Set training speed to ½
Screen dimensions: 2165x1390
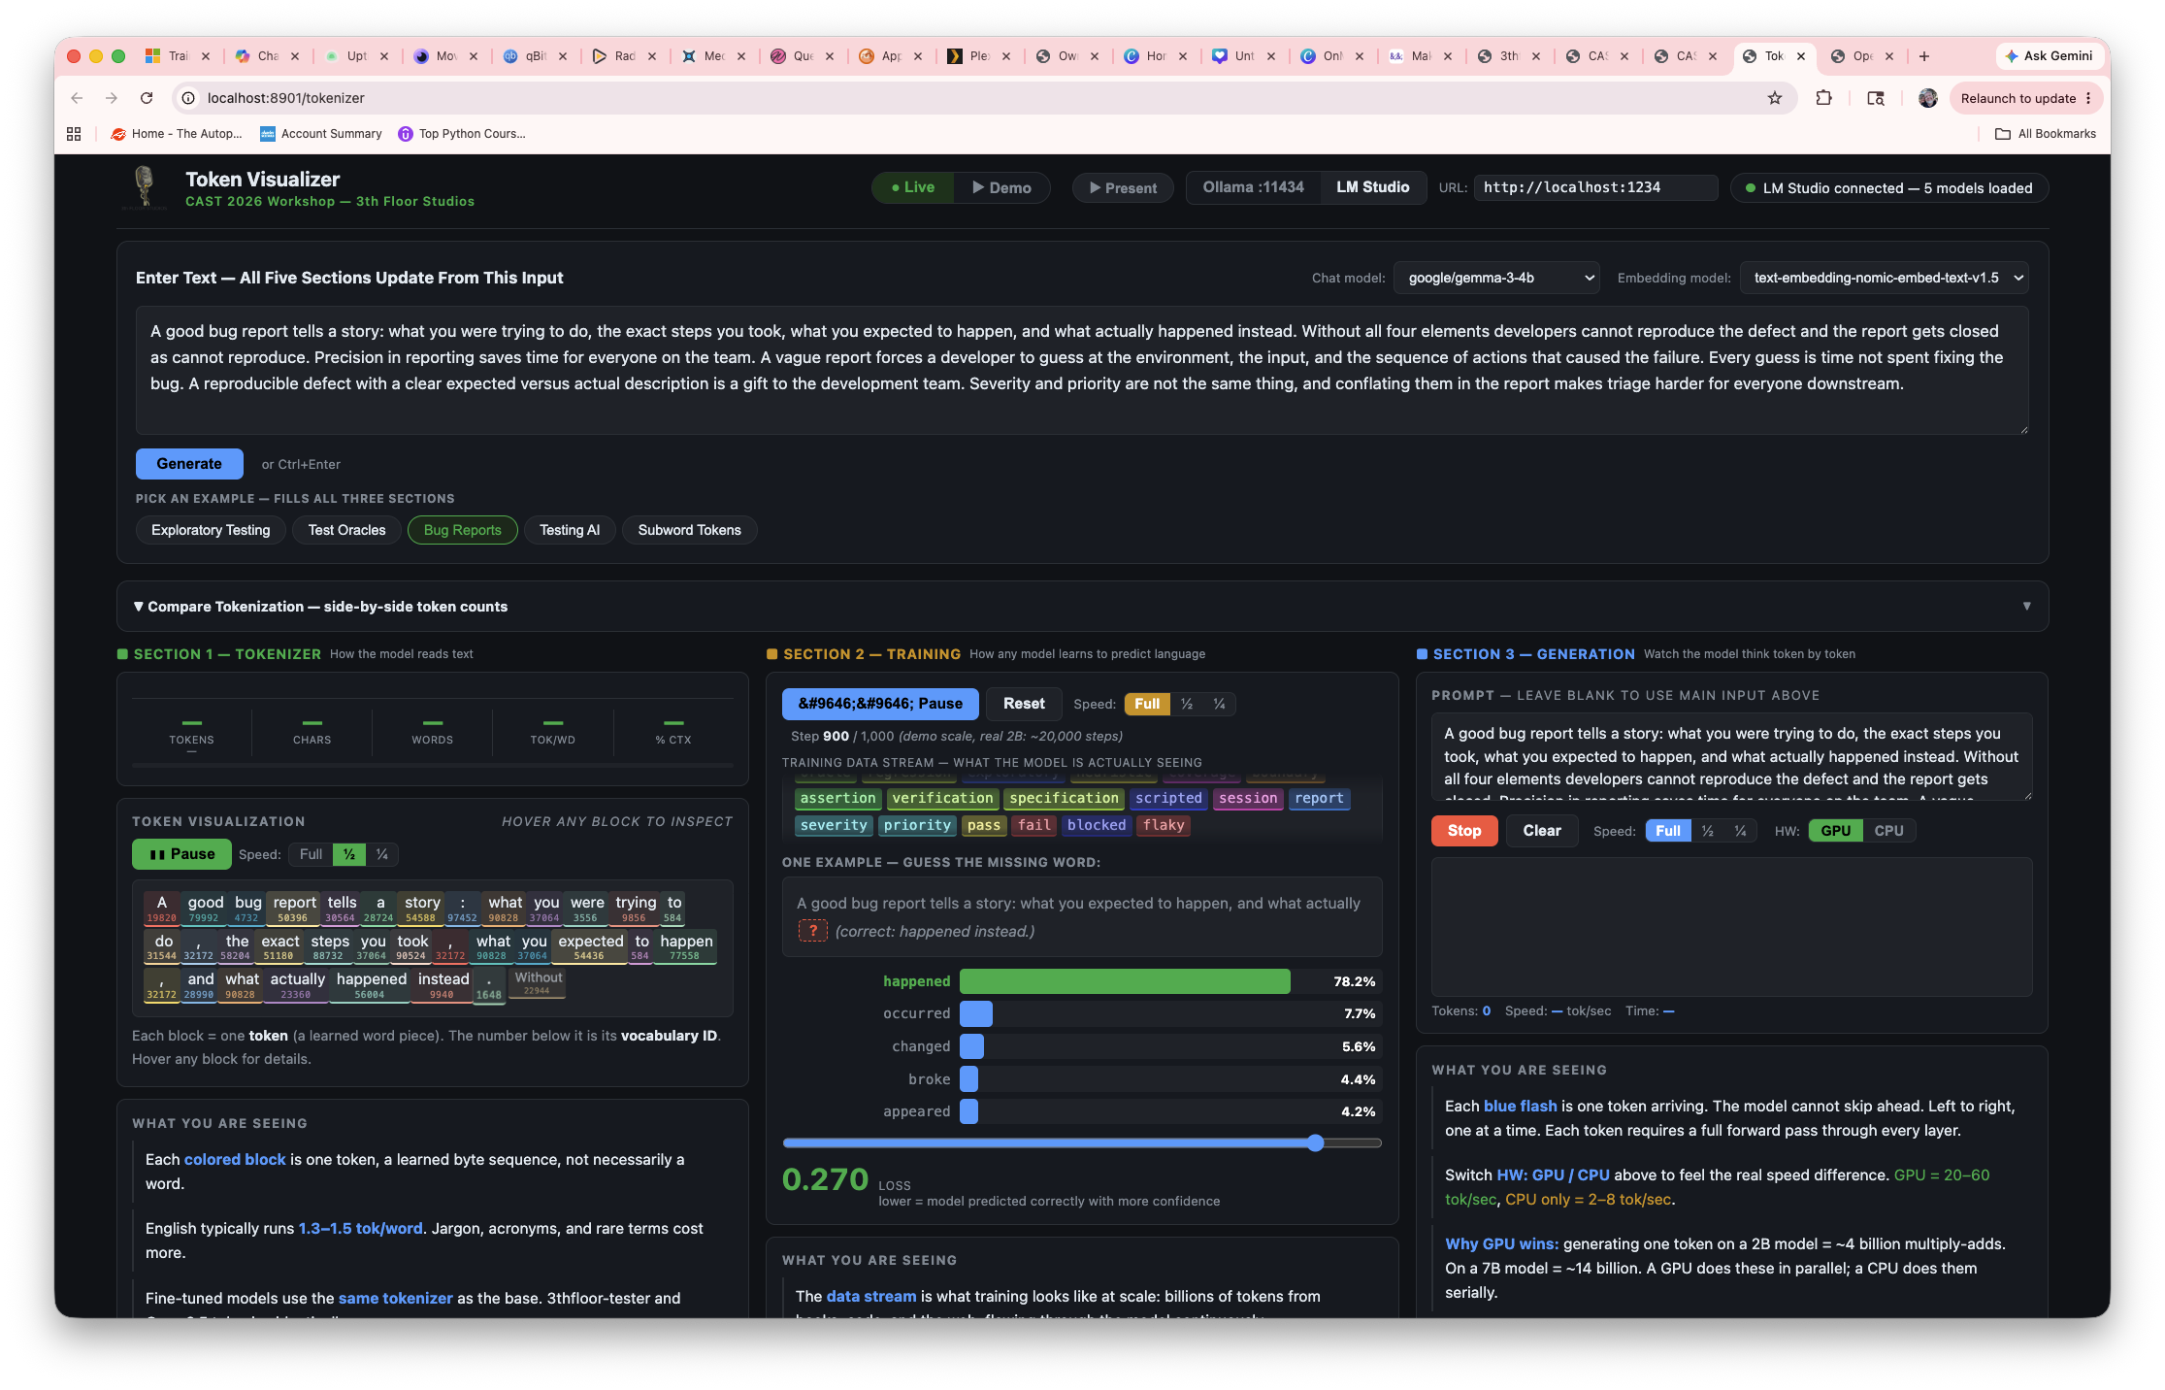pos(1186,704)
